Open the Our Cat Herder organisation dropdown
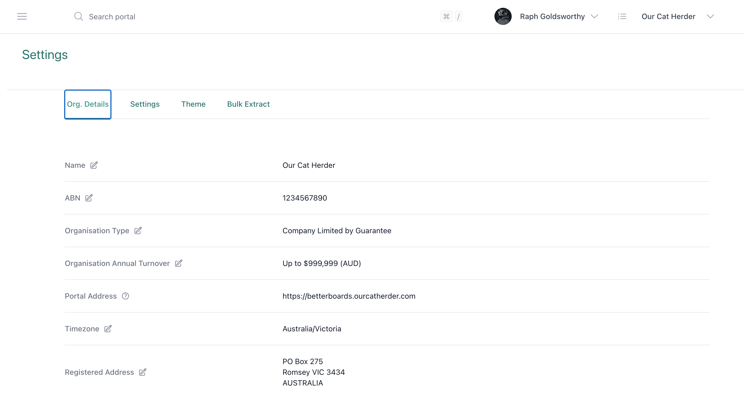 pos(710,16)
